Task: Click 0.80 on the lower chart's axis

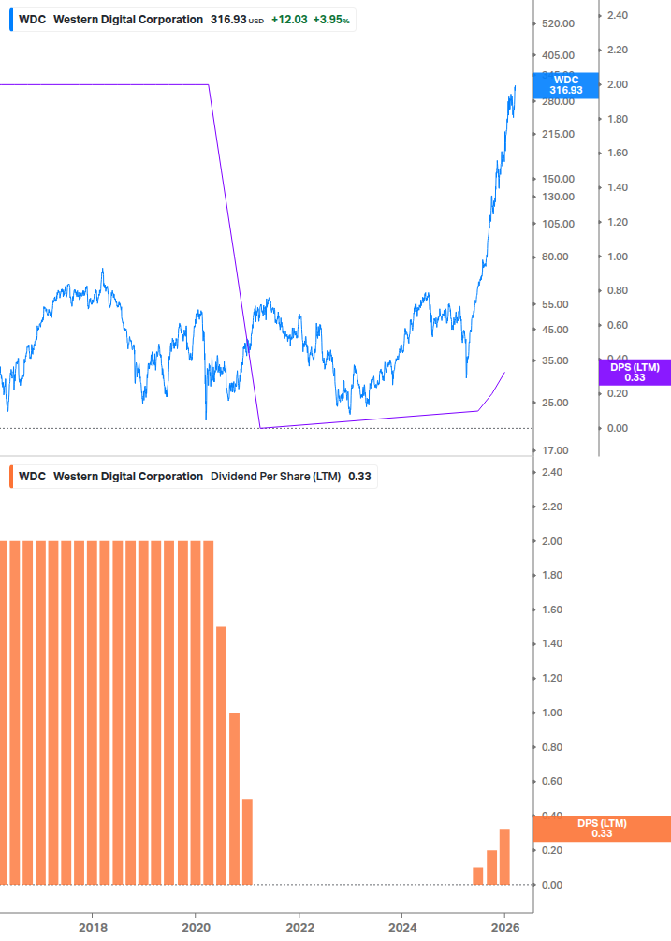Action: click(552, 747)
